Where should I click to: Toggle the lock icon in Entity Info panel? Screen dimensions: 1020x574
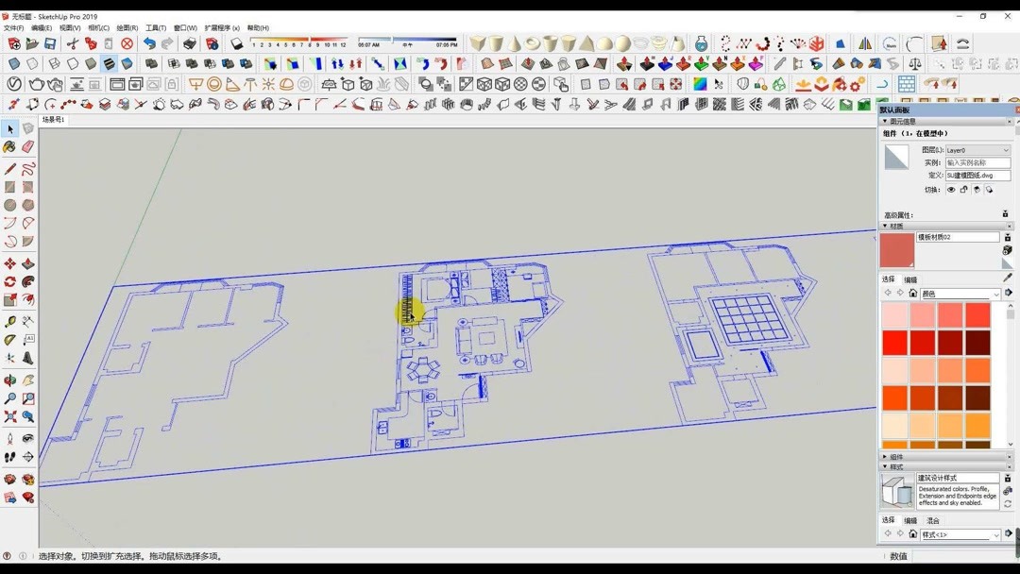[x=964, y=190]
